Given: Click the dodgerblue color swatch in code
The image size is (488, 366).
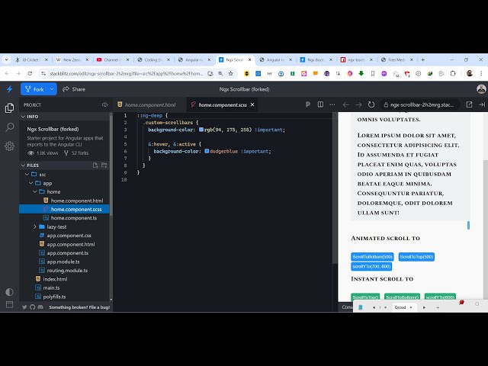Looking at the screenshot, I should coord(207,151).
